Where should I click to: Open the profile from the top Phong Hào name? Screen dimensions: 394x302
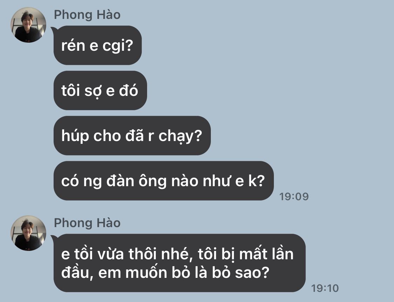click(x=87, y=15)
